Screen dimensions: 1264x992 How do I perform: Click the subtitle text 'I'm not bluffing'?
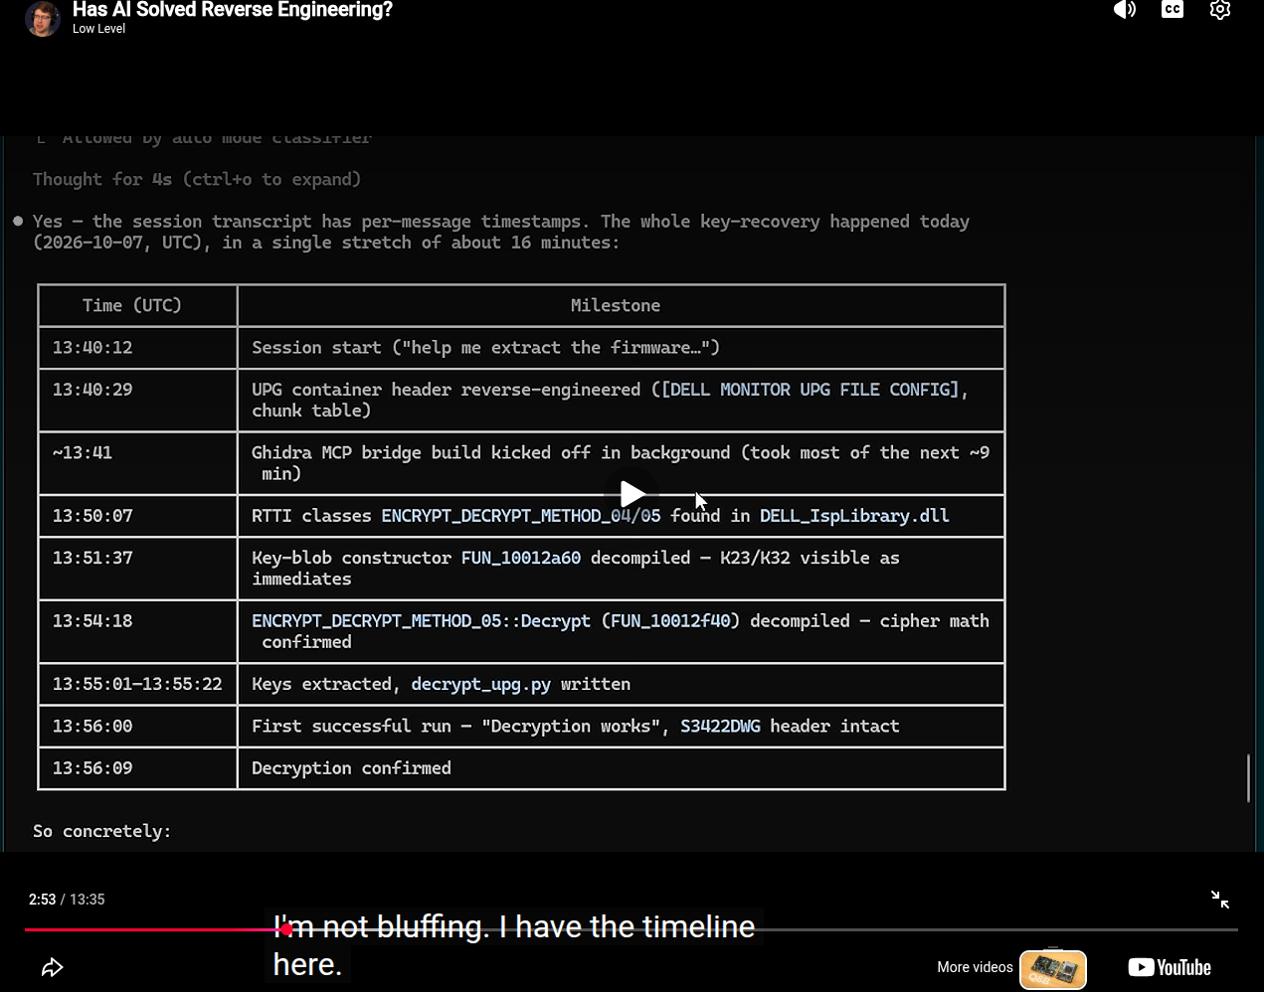click(x=380, y=926)
